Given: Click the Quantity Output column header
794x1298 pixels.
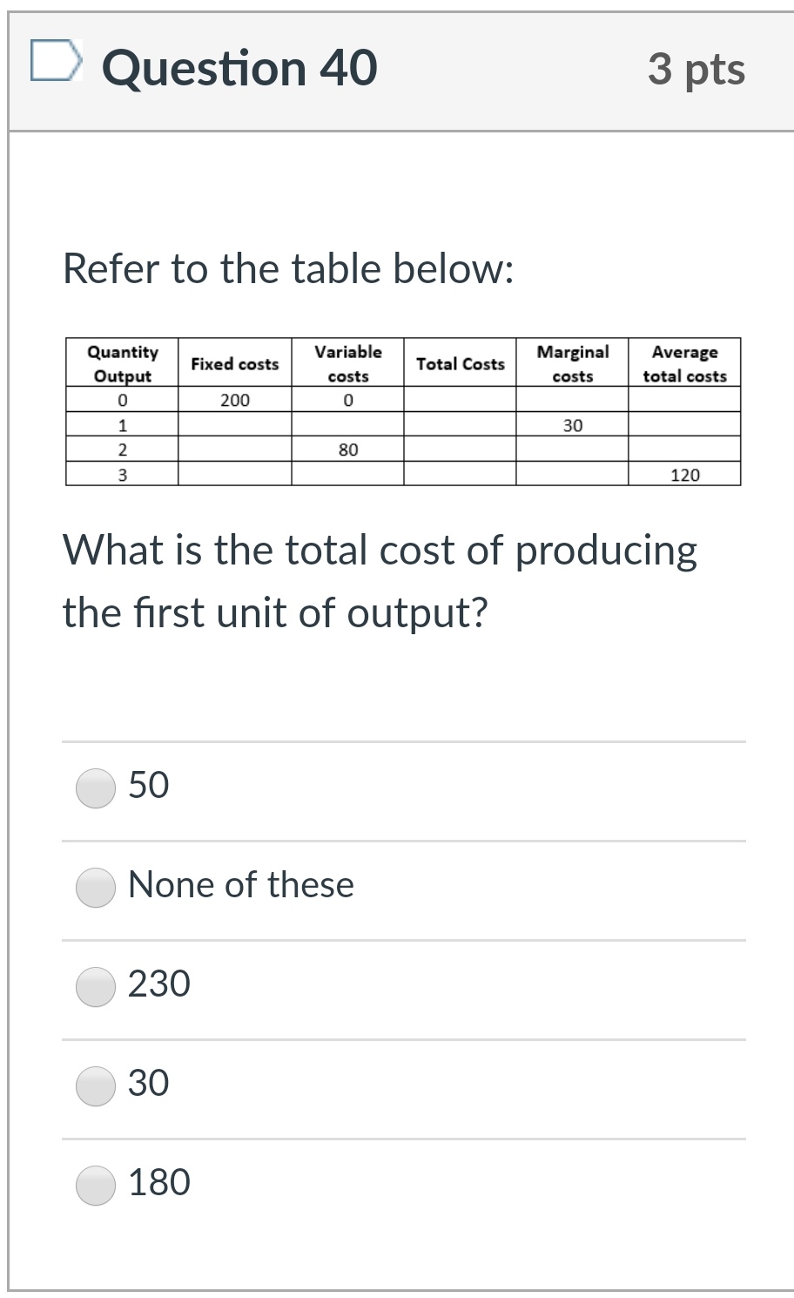Looking at the screenshot, I should coord(121,363).
